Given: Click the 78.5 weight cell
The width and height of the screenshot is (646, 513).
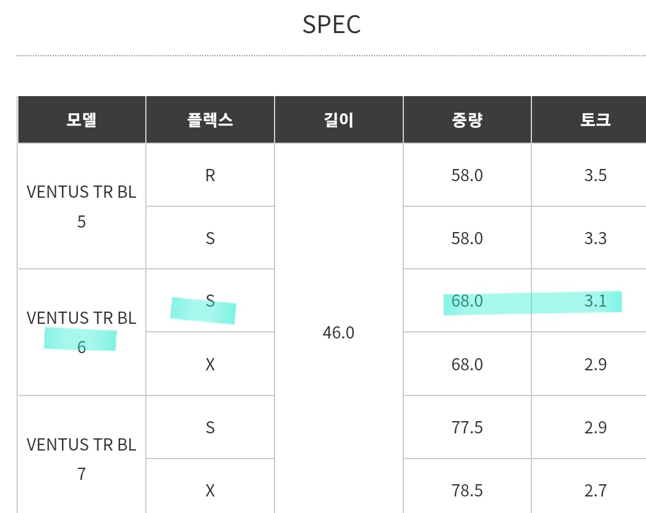Looking at the screenshot, I should [467, 490].
